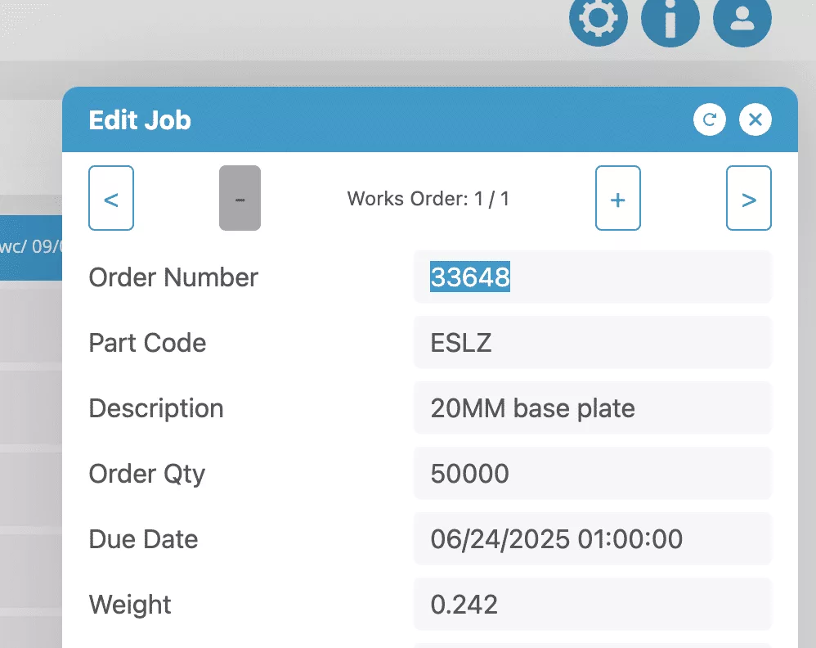Screen dimensions: 816x648
Task: Click the 'Description' label
Action: tap(156, 408)
